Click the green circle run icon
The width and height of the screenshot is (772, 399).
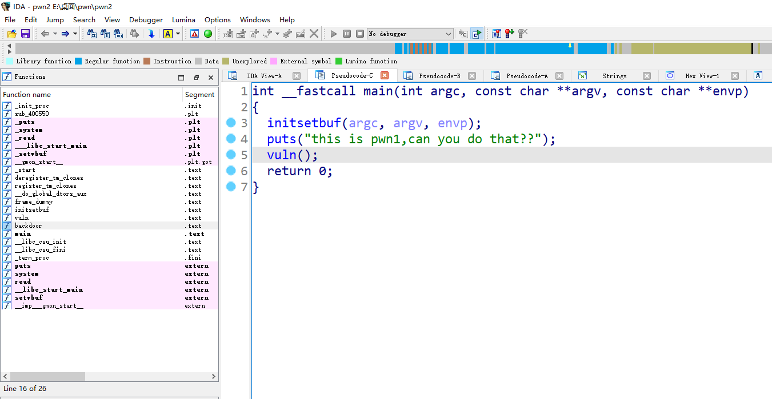point(208,34)
